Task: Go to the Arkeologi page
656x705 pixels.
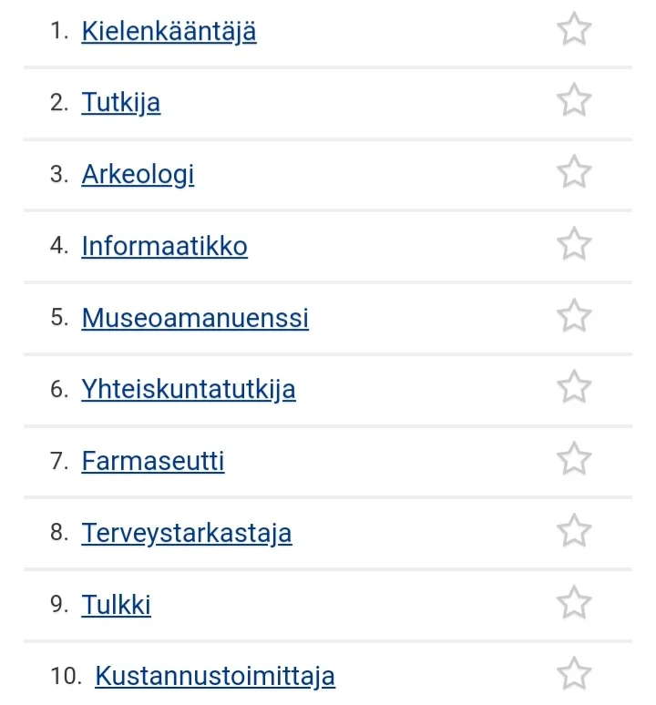Action: coord(138,175)
